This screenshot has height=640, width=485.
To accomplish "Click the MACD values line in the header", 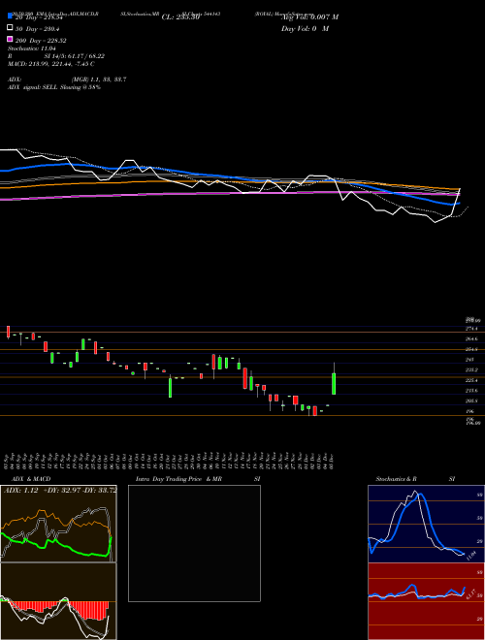I will pos(51,64).
